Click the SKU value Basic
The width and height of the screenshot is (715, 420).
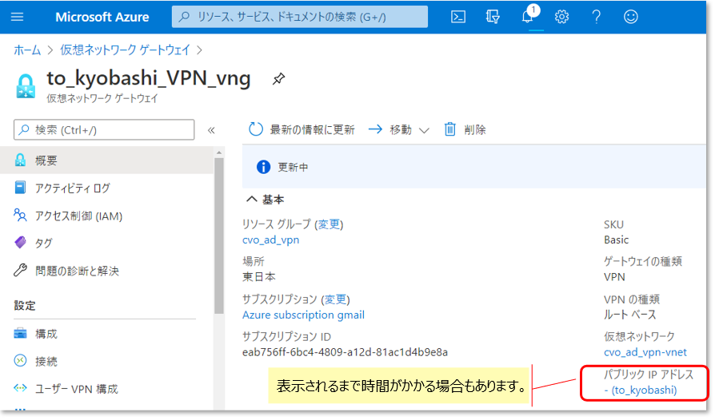(616, 240)
